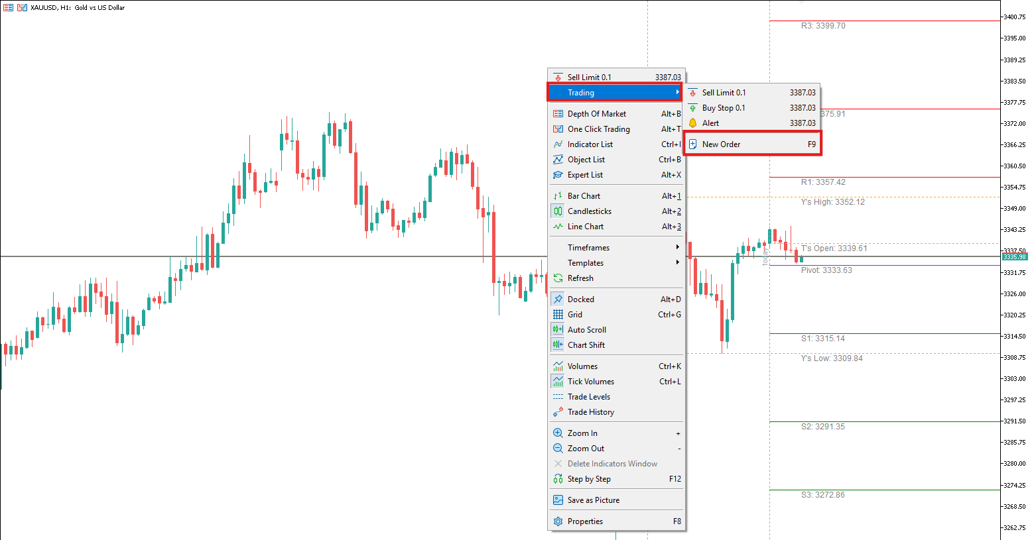The height and width of the screenshot is (540, 1032).
Task: Click the Expert List graduation cap icon
Action: (558, 175)
